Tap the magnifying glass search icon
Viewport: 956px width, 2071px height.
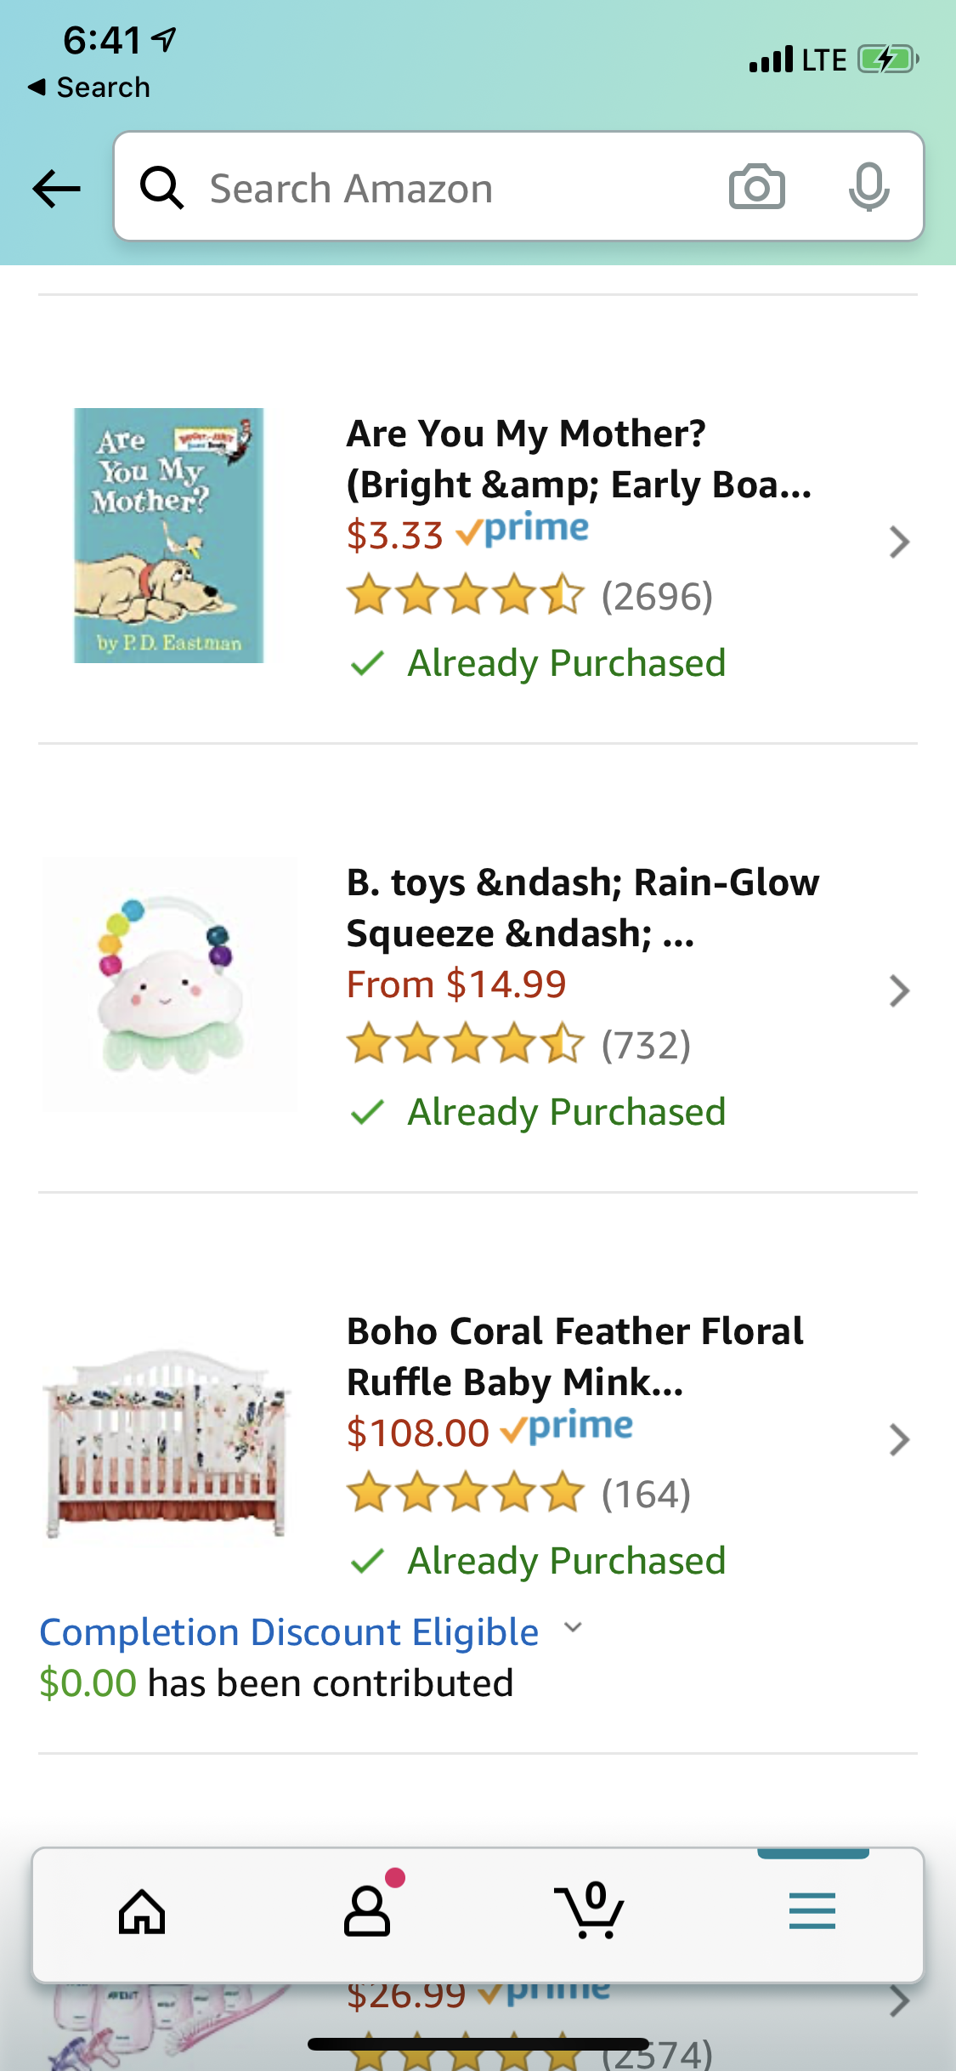[x=161, y=187]
